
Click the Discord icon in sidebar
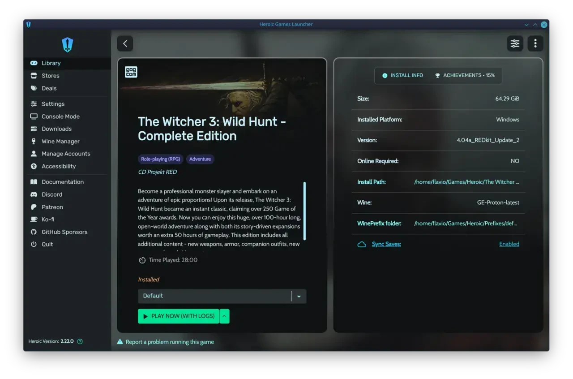click(34, 194)
